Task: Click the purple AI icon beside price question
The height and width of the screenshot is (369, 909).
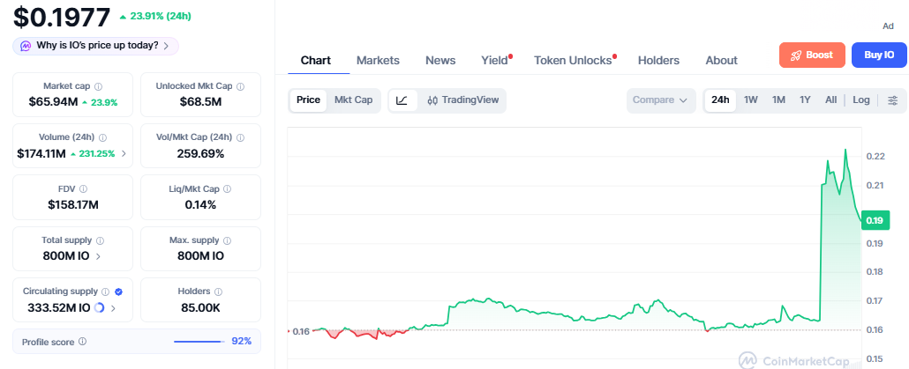Action: (x=26, y=46)
